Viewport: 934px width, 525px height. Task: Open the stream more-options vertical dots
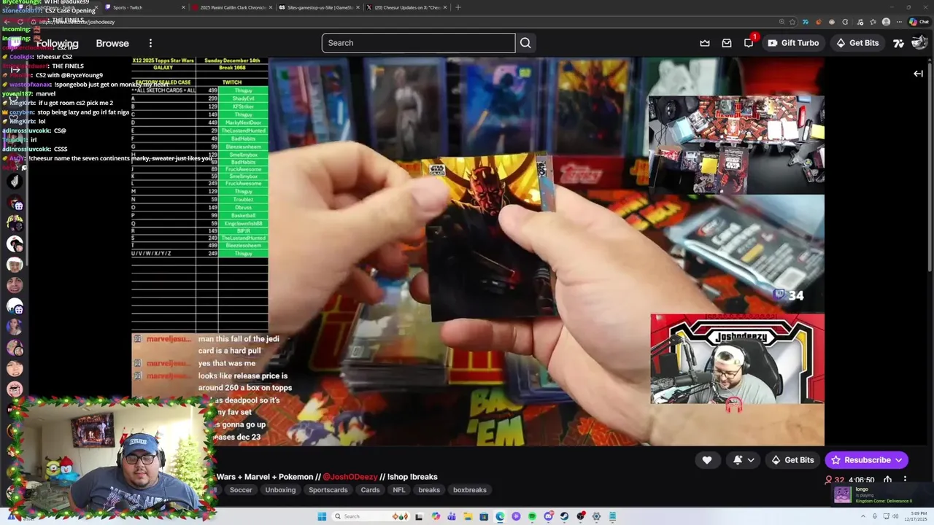[905, 480]
